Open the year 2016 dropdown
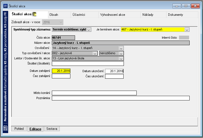Viewport: 203px width, 138px height. [53, 22]
